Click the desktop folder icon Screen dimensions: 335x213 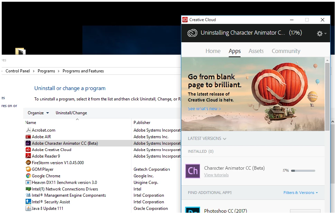pos(20,51)
